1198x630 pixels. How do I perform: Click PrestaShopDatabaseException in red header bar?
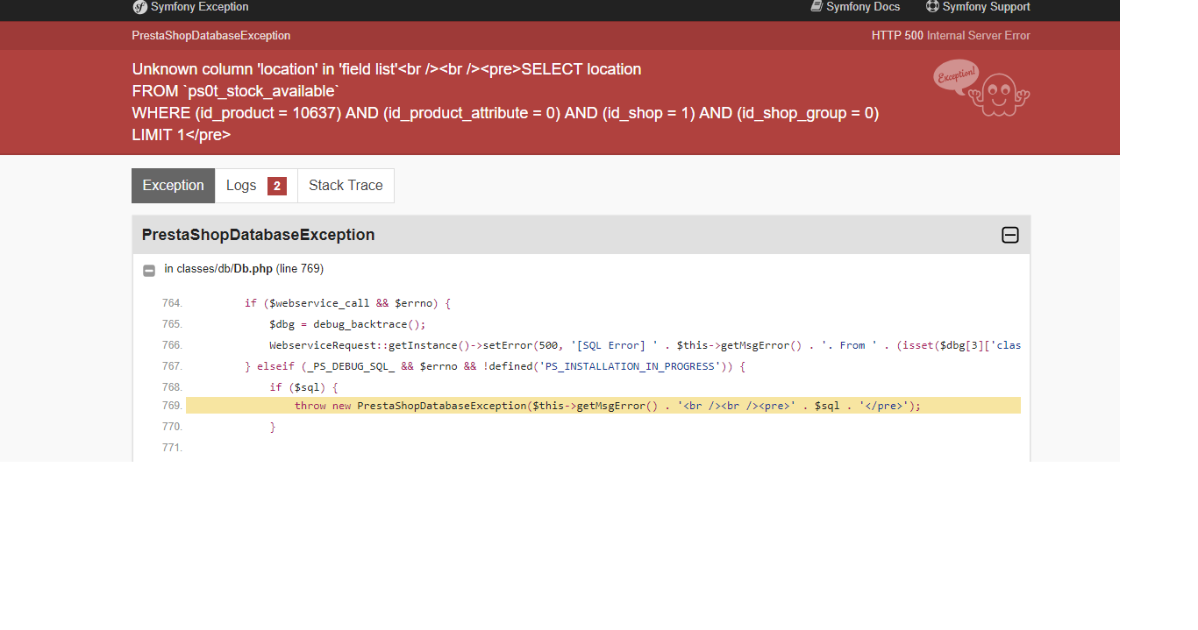click(x=211, y=36)
